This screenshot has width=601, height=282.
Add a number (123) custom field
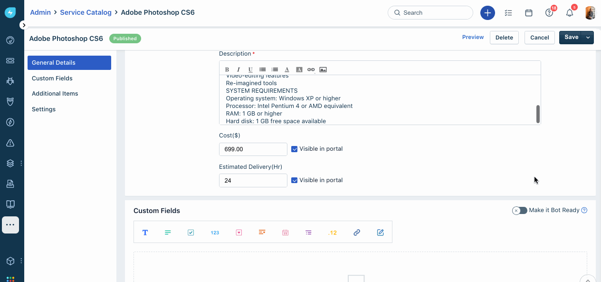point(215,233)
